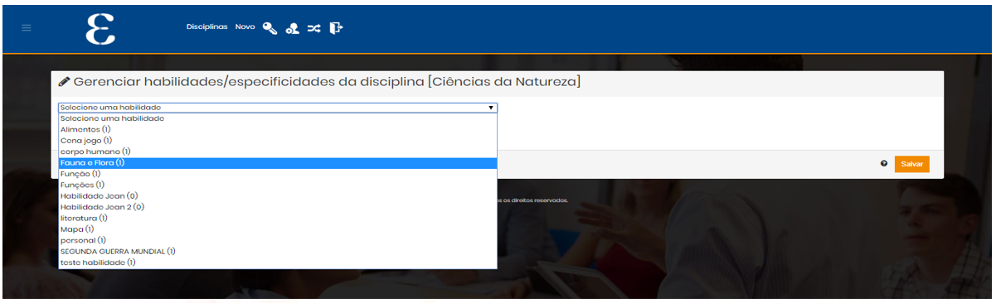The height and width of the screenshot is (303, 996).
Task: Pick the literatura option
Action: [278, 218]
